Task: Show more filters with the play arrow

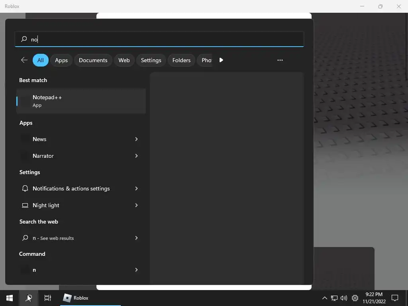Action: click(x=221, y=60)
